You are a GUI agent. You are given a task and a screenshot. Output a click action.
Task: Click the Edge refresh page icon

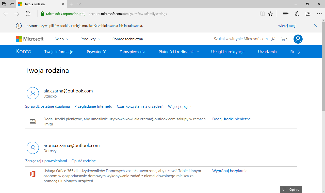(x=28, y=14)
